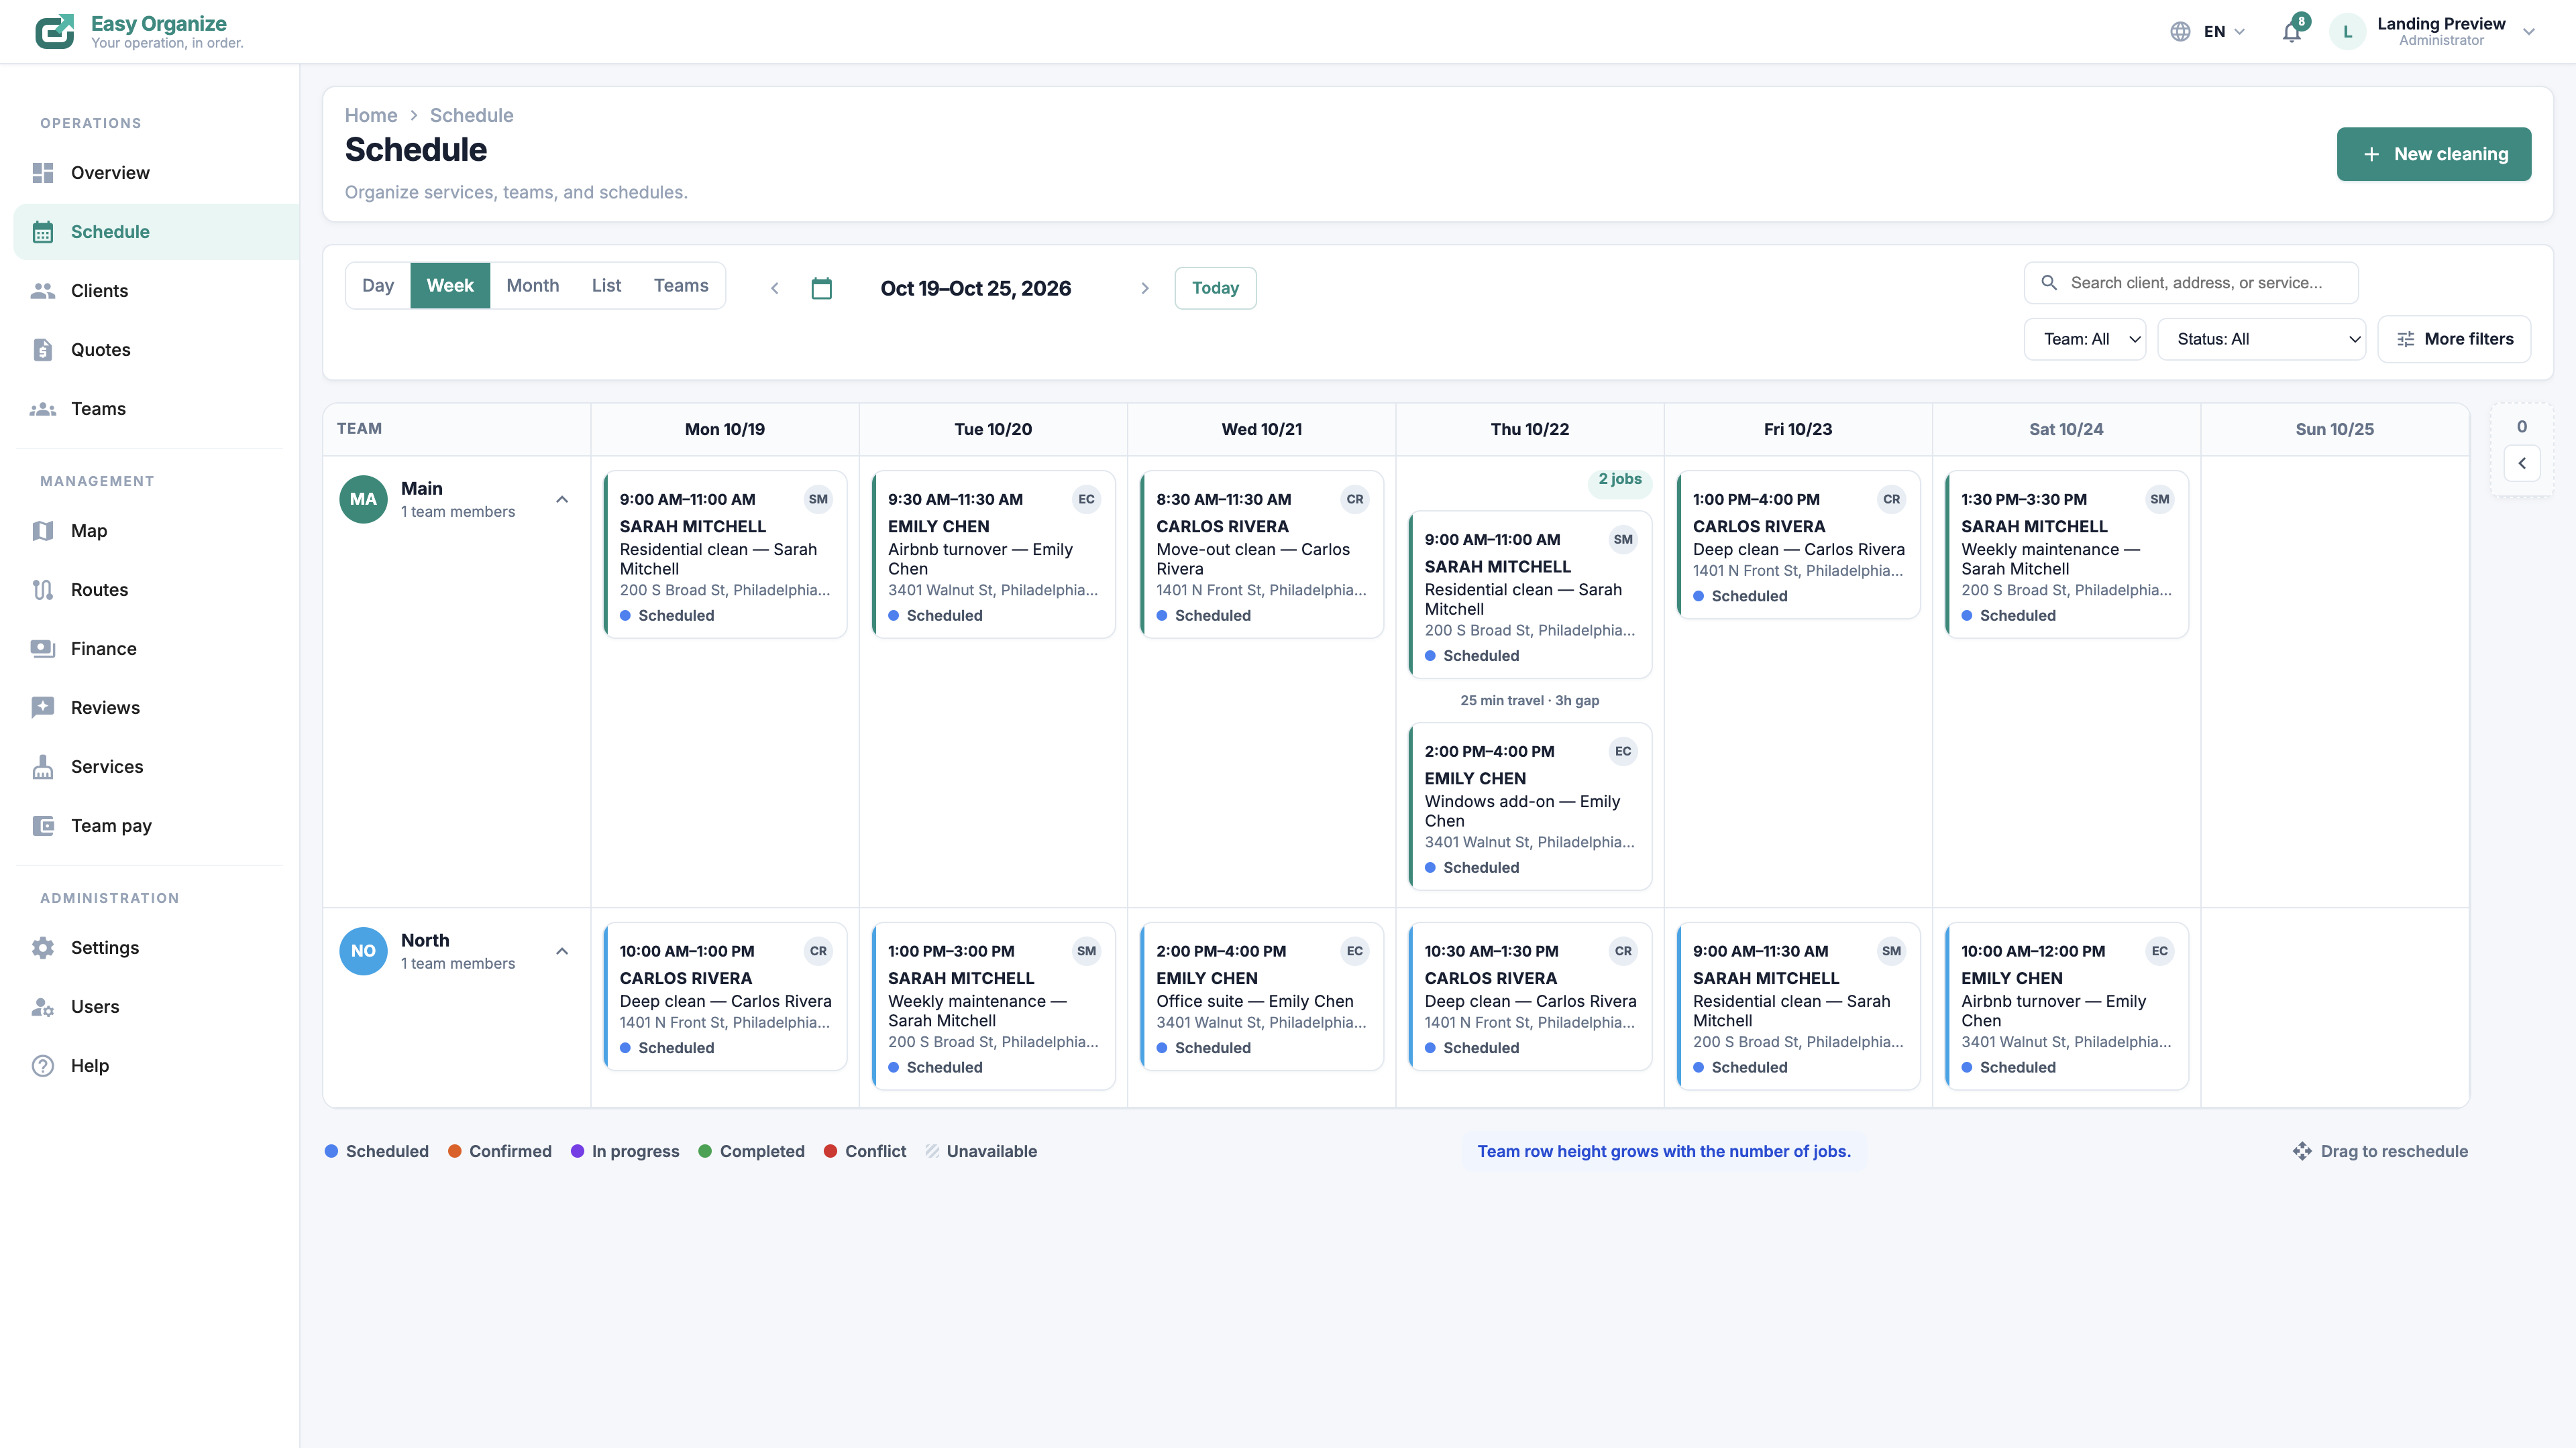The width and height of the screenshot is (2576, 1448).
Task: Click the date range Oct 19–Oct 25, 2026
Action: [x=975, y=288]
